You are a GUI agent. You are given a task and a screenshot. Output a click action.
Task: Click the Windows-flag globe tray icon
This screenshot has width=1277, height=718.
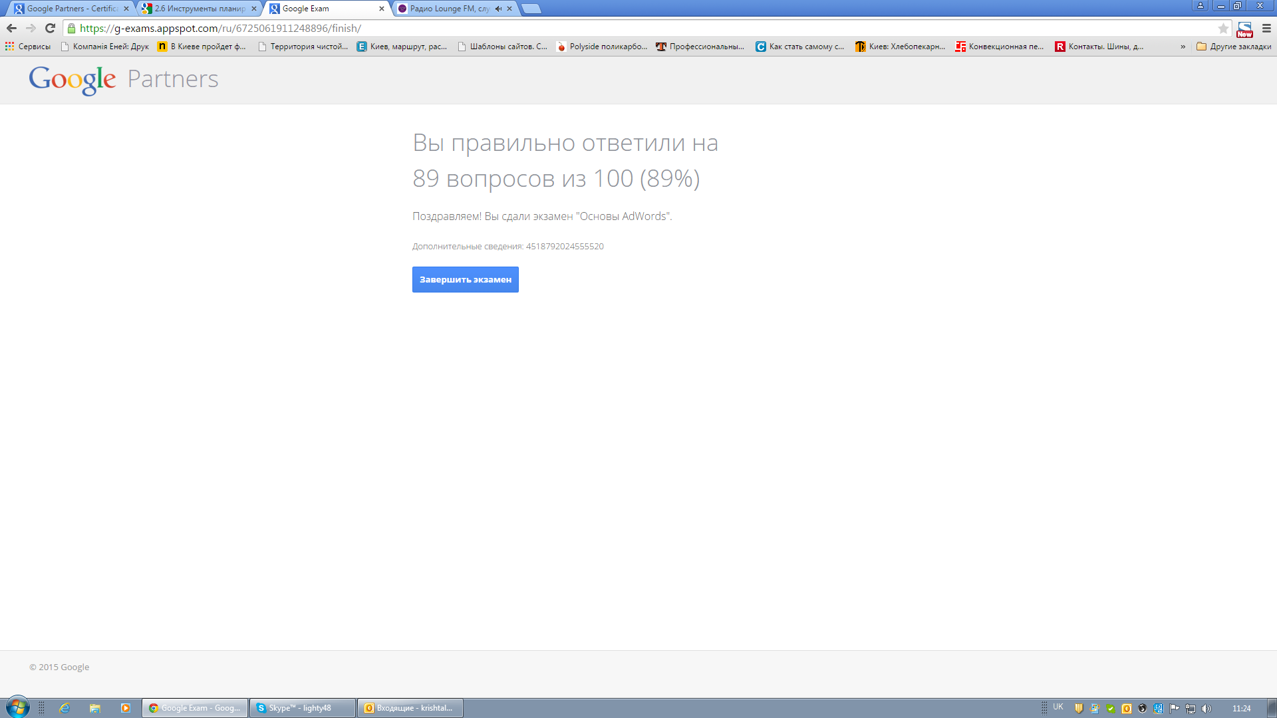tap(1095, 709)
